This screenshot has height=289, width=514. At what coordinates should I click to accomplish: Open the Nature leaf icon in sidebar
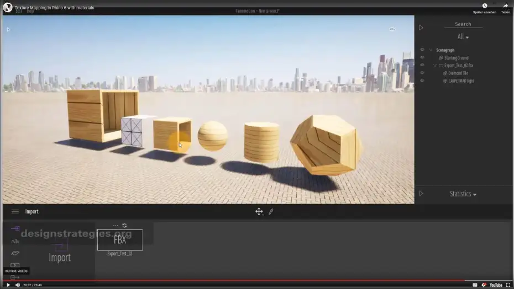(x=15, y=253)
